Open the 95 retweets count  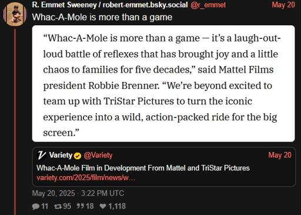point(67,206)
